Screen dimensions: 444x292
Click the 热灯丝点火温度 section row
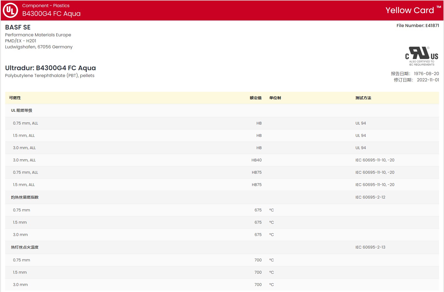click(222, 247)
